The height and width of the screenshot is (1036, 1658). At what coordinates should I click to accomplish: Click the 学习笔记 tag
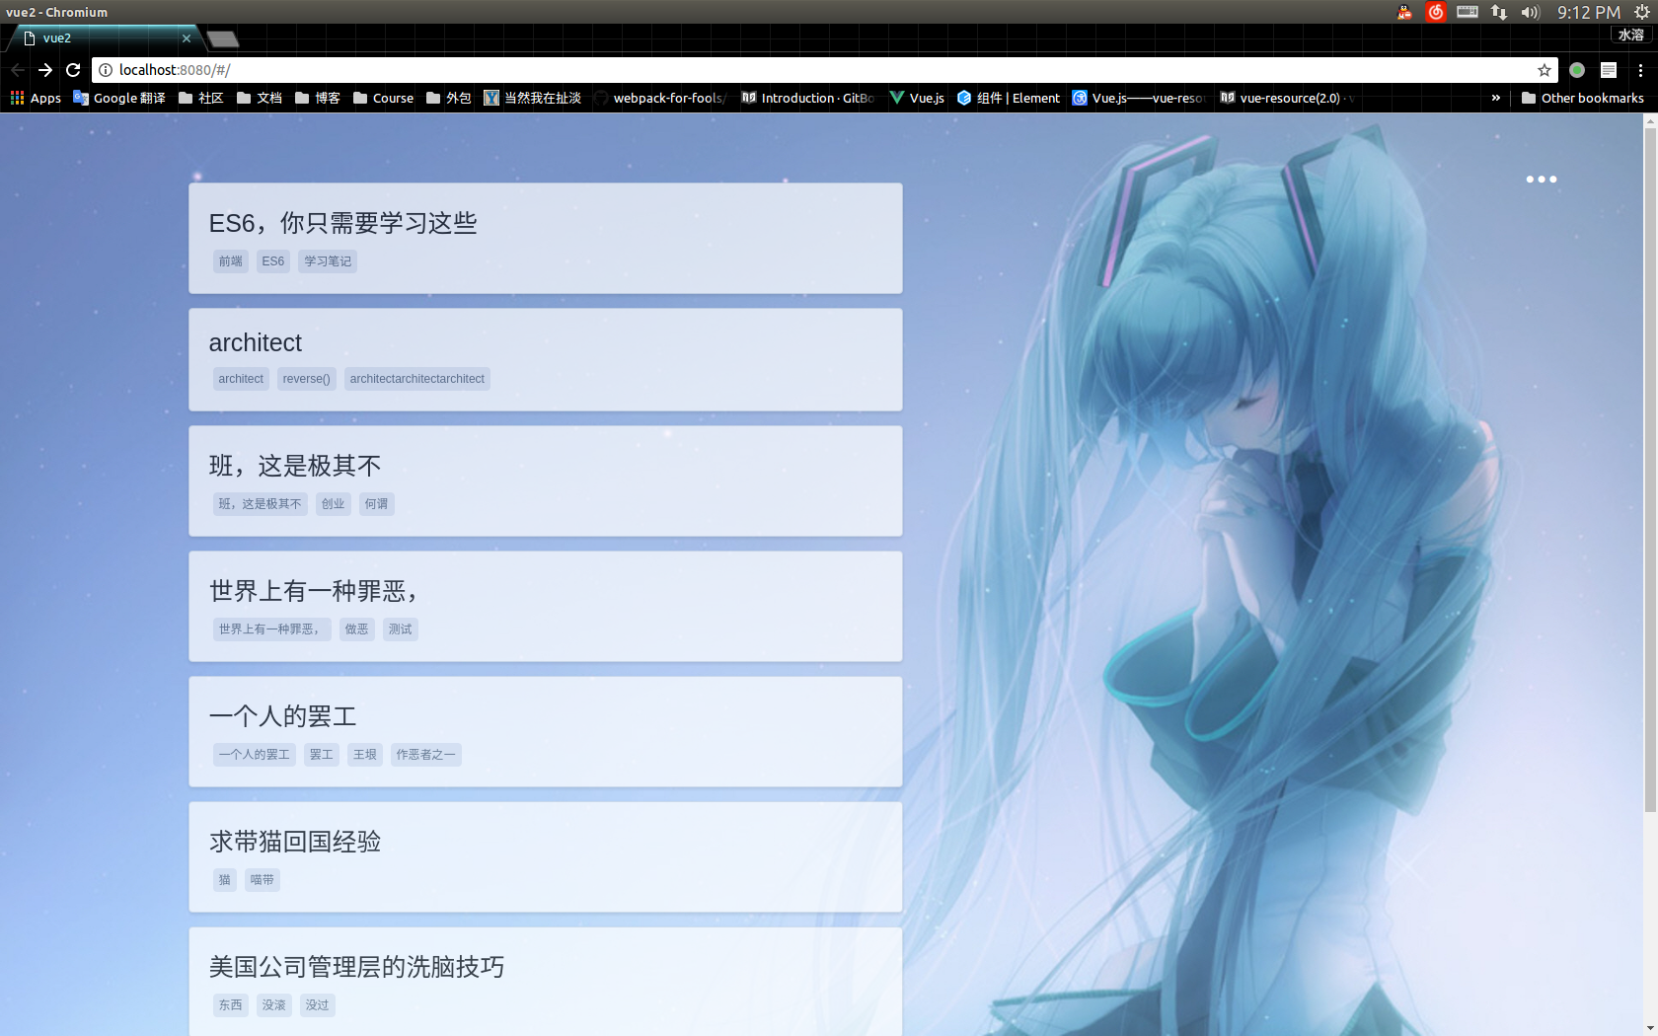coord(327,261)
